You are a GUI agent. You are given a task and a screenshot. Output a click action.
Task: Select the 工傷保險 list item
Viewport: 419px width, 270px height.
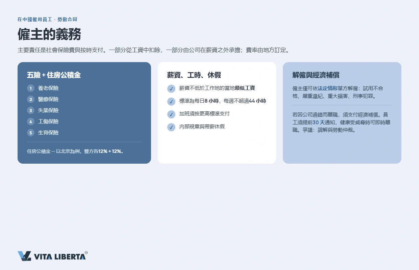coord(48,122)
